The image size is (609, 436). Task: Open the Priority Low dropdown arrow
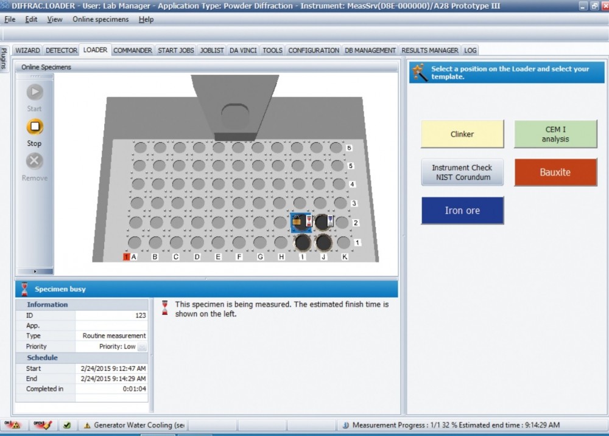tap(142, 347)
